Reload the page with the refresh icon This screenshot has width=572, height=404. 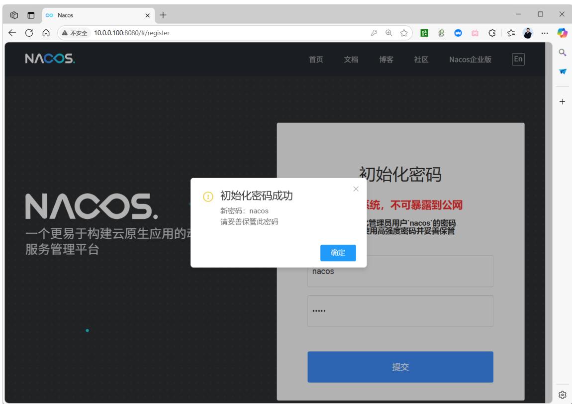click(x=29, y=33)
